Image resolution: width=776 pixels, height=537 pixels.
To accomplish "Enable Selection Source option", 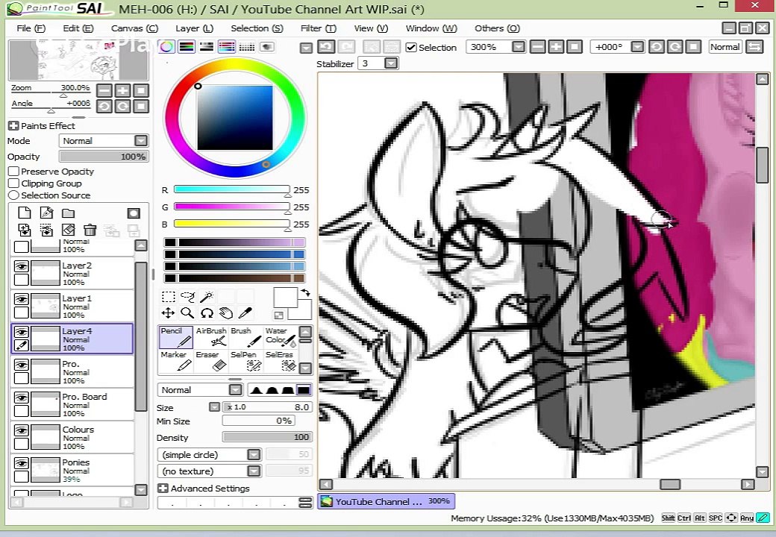I will point(14,195).
